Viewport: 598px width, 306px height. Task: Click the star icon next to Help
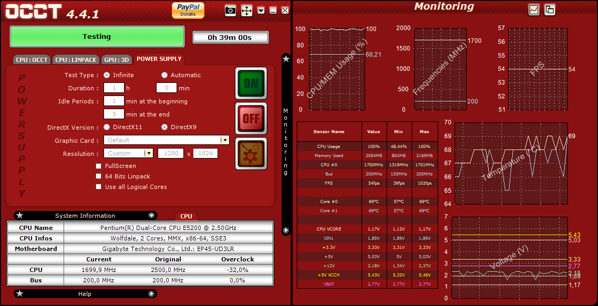point(19,294)
